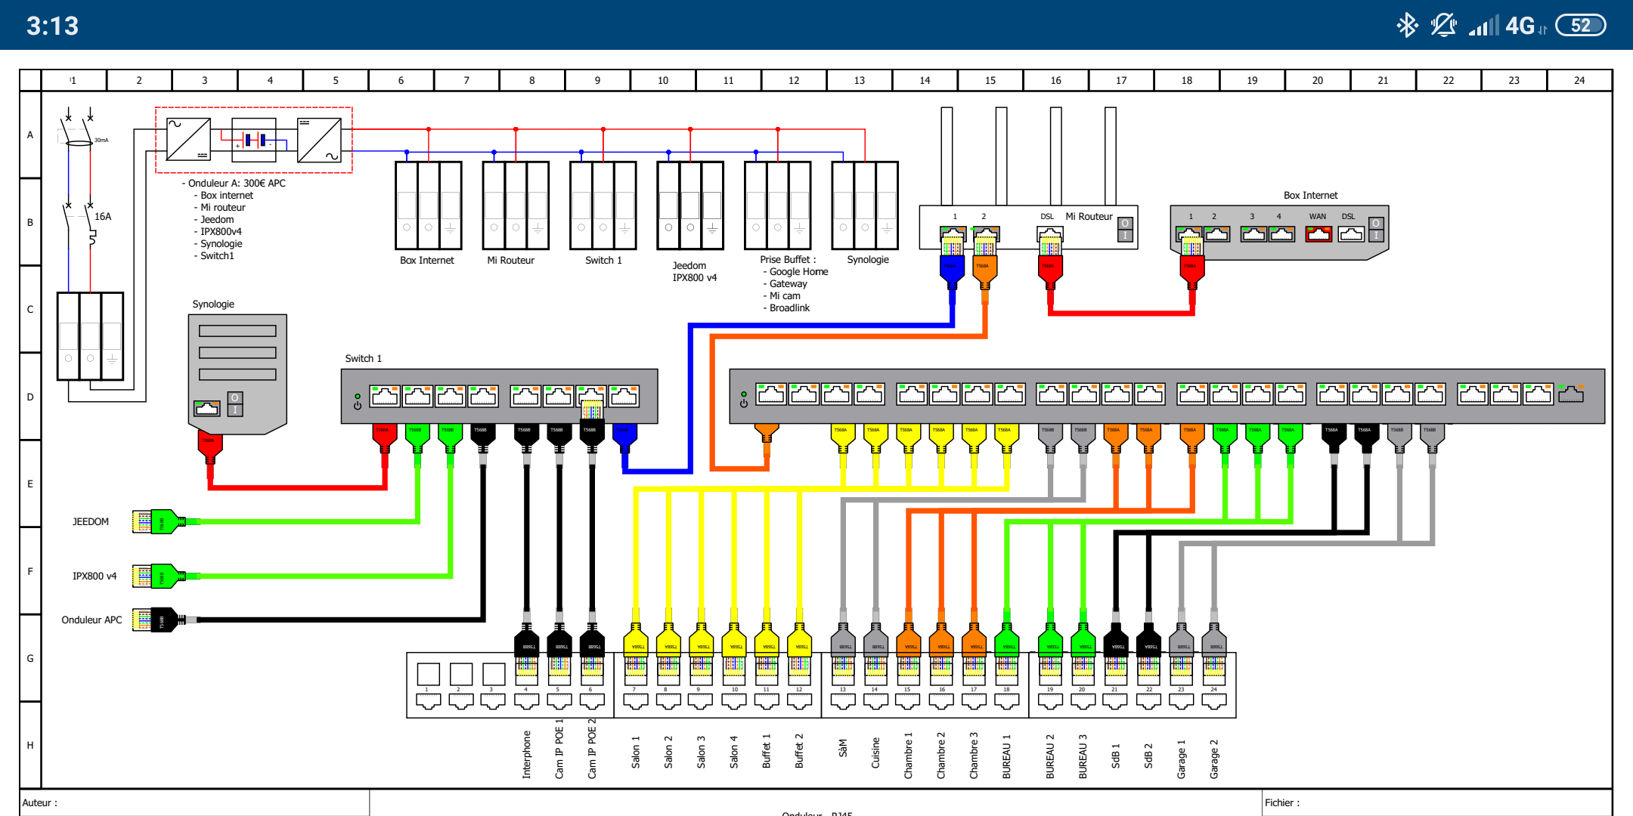Click the red RJ45 plug under Synologie NAS
This screenshot has height=816, width=1633.
[x=210, y=446]
